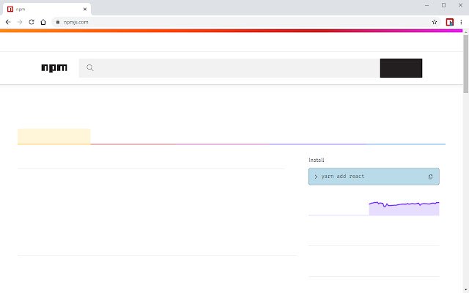Click the browser forward arrow
Screen dimensions: 469x293
(20, 22)
